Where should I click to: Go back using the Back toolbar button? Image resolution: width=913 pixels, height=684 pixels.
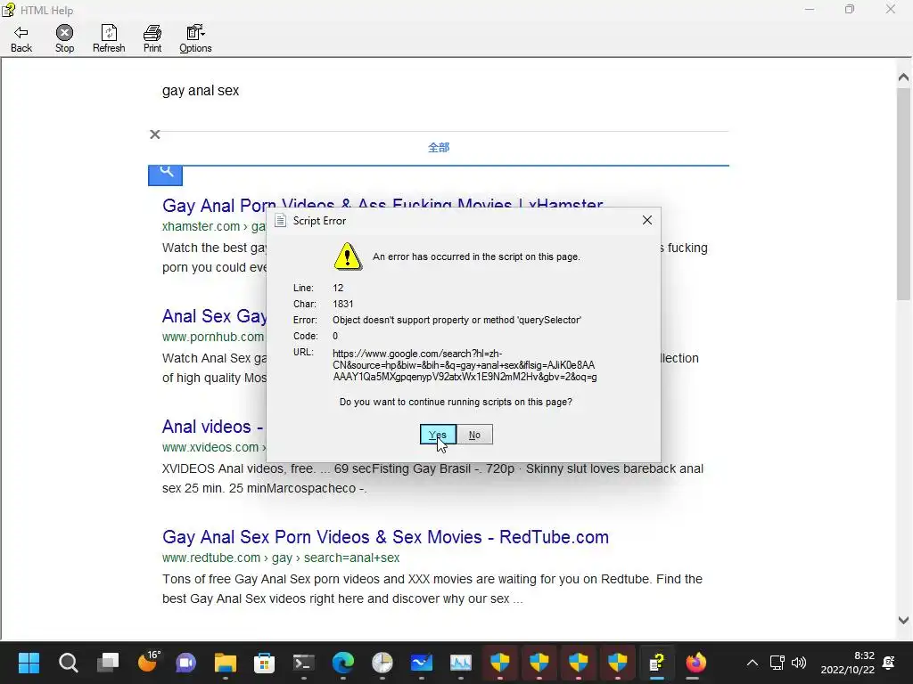pos(21,39)
